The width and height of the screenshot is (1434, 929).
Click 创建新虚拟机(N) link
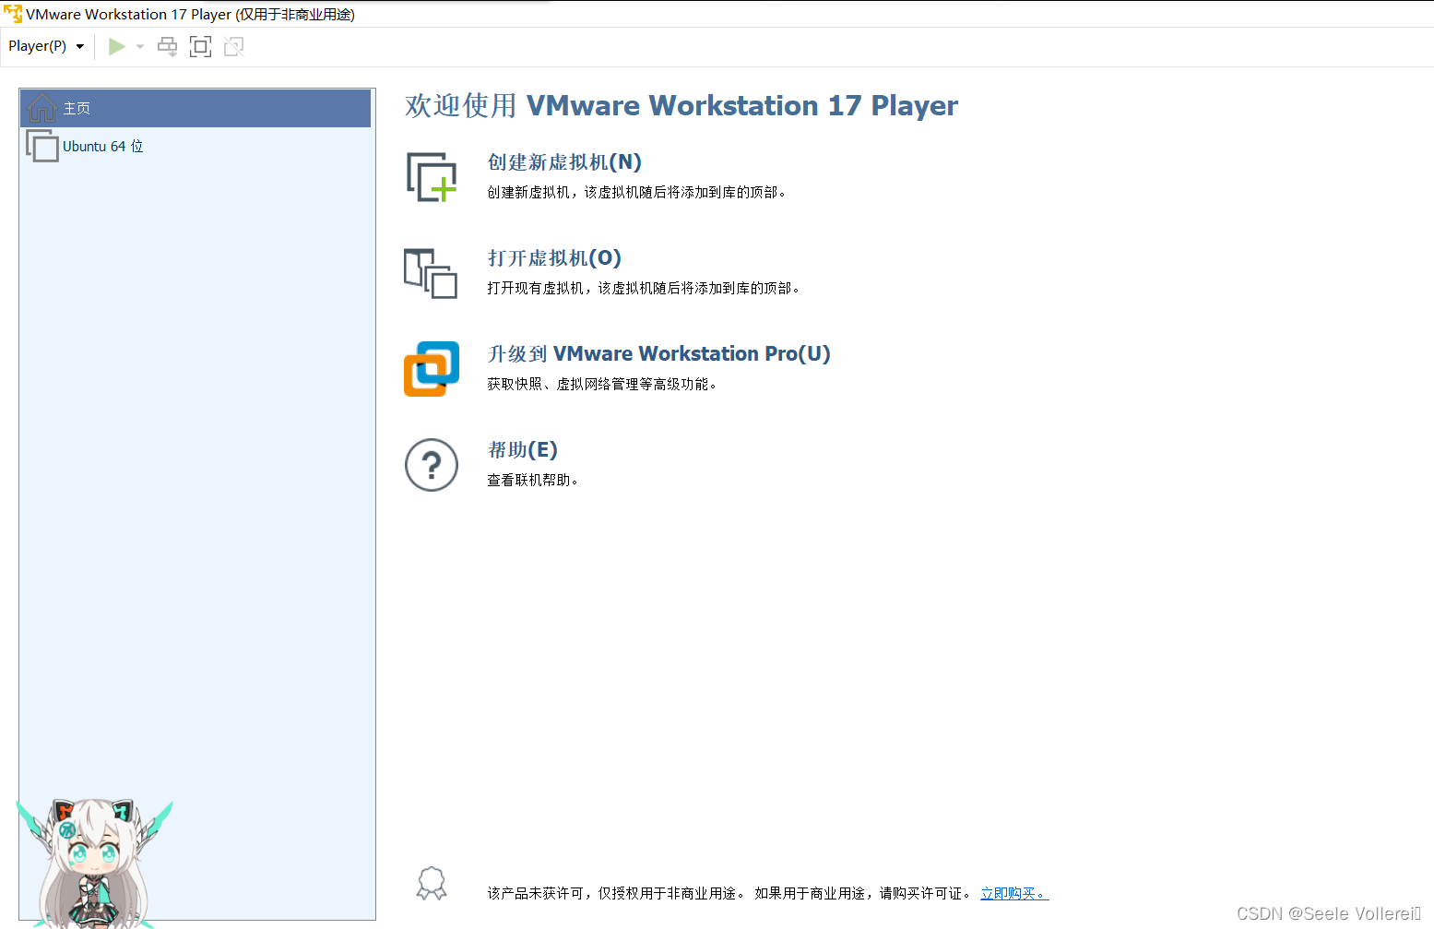[x=564, y=162]
